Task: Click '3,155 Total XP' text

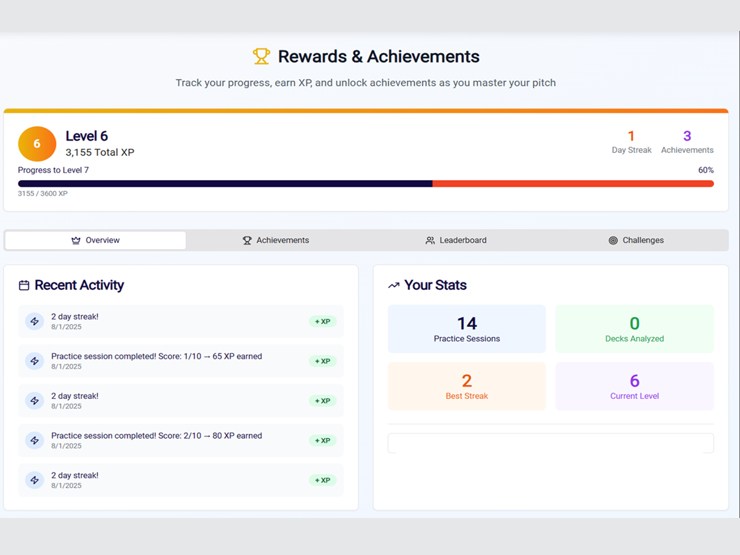Action: [x=100, y=152]
